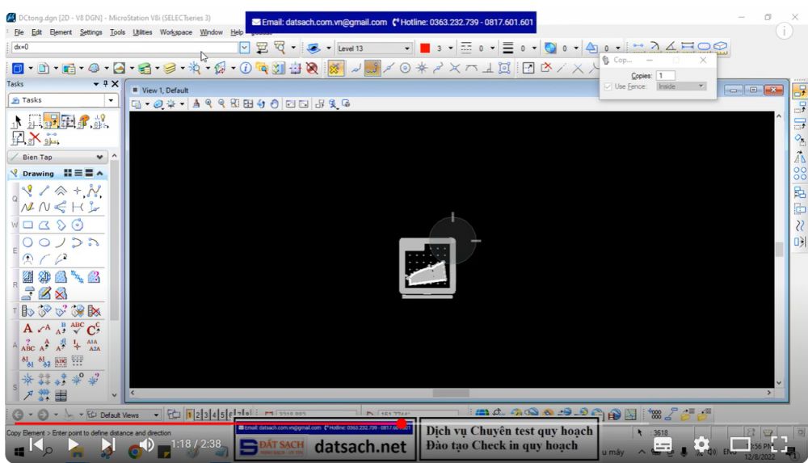Pick the Place Circle tool
The image size is (808, 463).
coord(27,242)
